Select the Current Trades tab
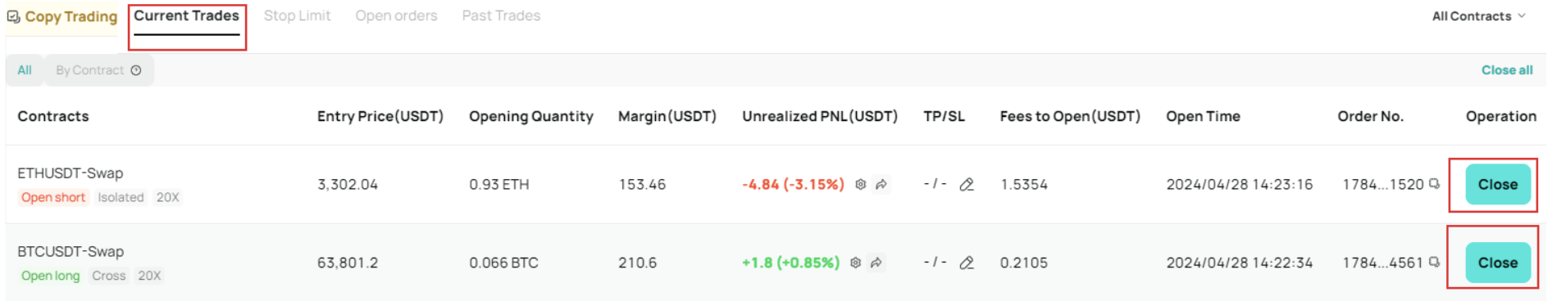The width and height of the screenshot is (1548, 301). click(187, 16)
